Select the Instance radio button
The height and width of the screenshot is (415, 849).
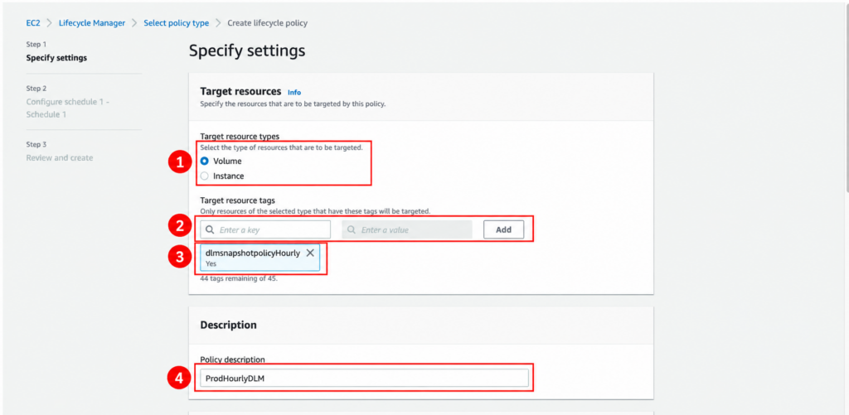pos(205,176)
